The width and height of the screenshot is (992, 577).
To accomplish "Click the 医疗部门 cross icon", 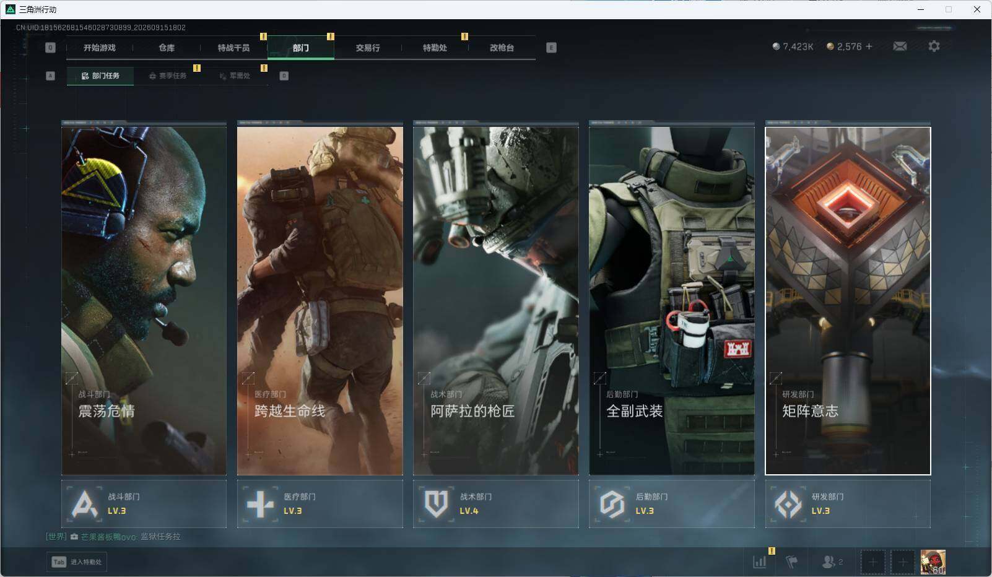I will (x=260, y=504).
